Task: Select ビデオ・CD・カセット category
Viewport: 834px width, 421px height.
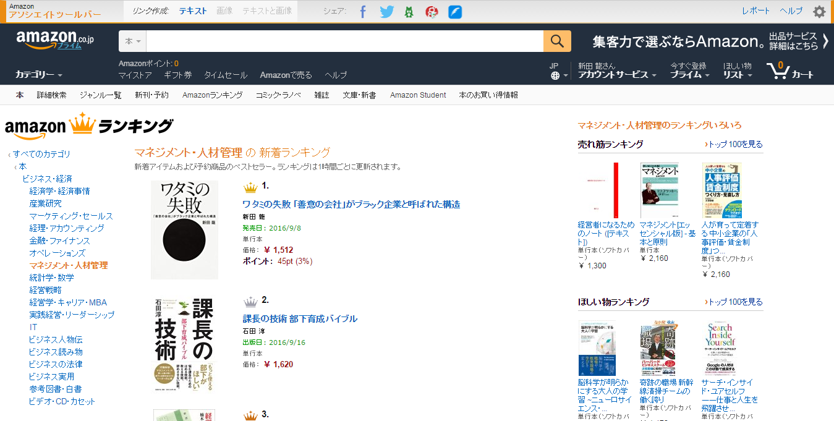Action: (62, 401)
